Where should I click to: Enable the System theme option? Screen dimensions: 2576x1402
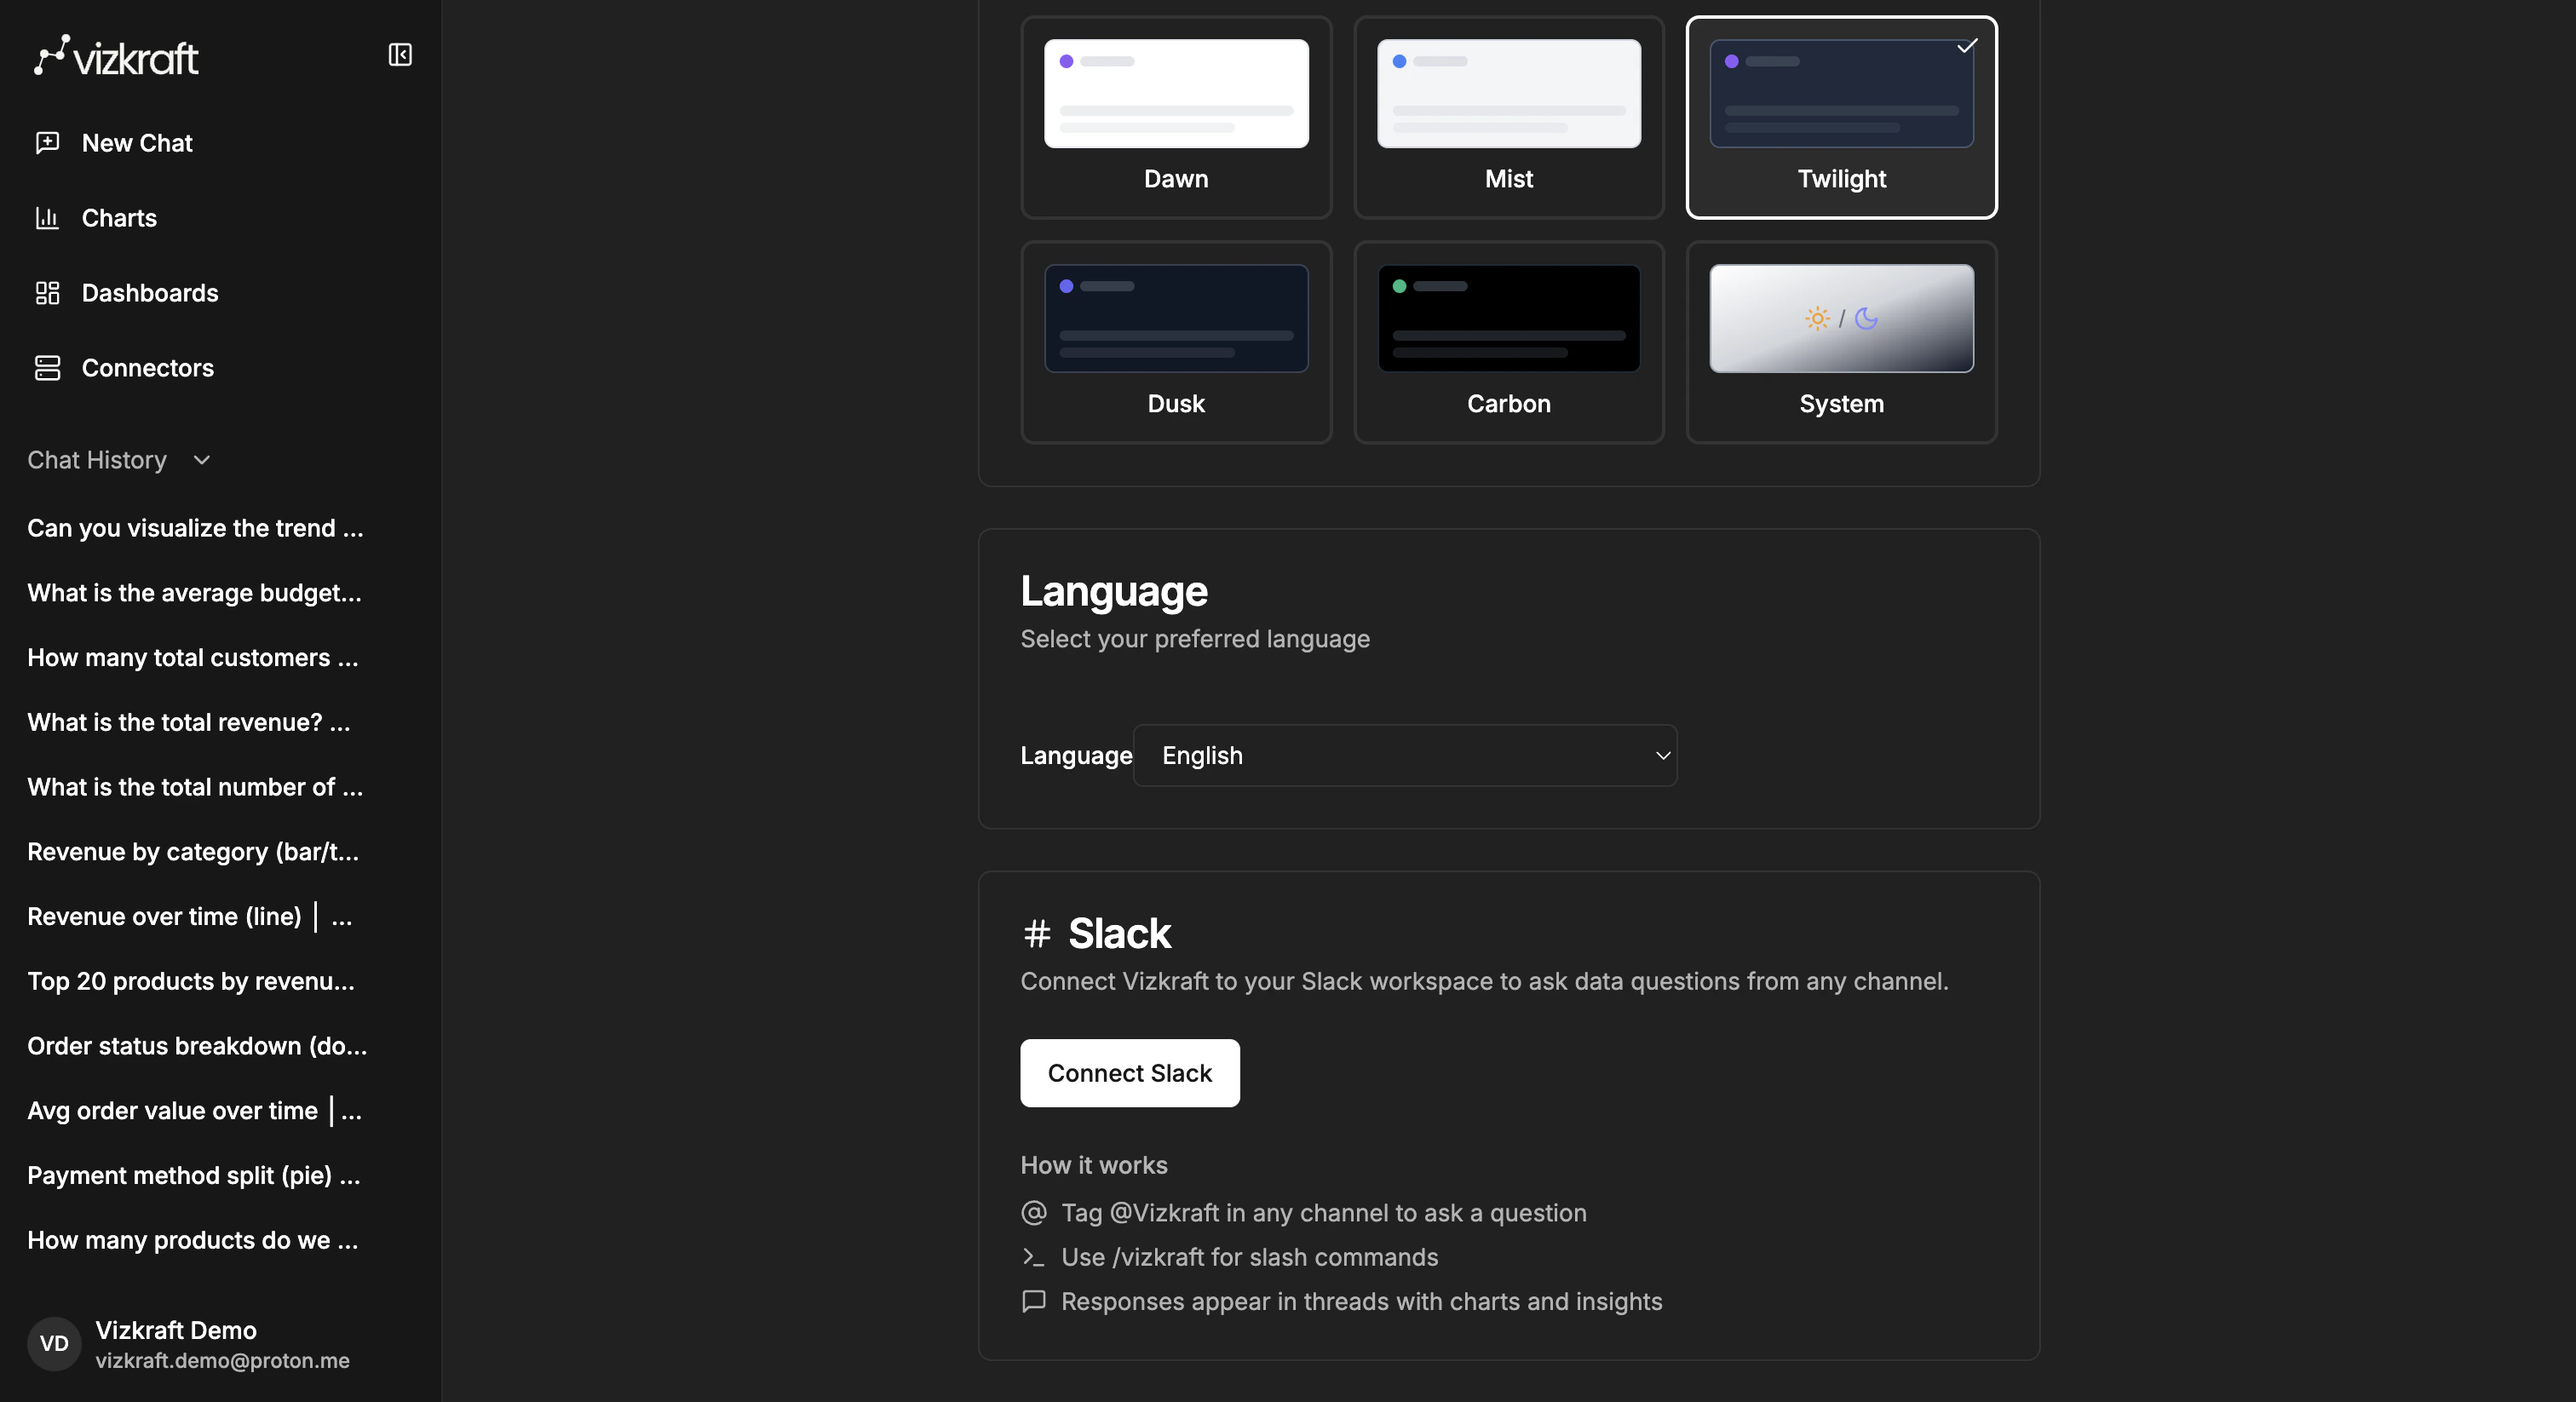click(1840, 343)
